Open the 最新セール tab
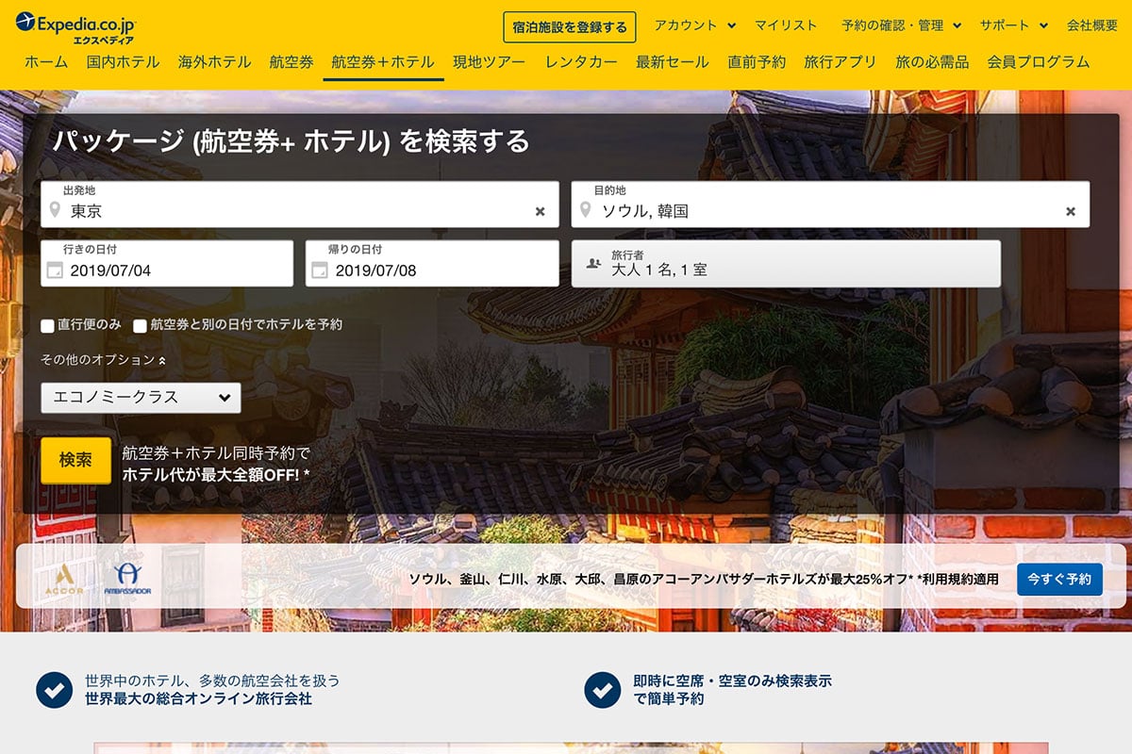 (673, 62)
